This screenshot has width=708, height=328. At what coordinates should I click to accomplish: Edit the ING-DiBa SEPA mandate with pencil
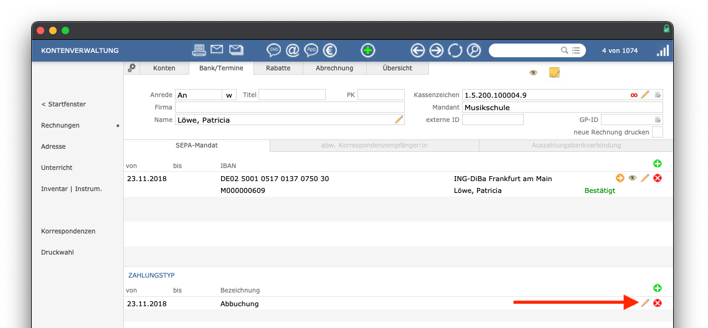[x=644, y=178]
